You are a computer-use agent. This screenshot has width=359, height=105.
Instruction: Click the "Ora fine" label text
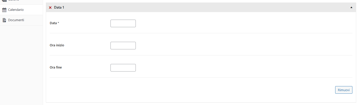pyautogui.click(x=56, y=67)
